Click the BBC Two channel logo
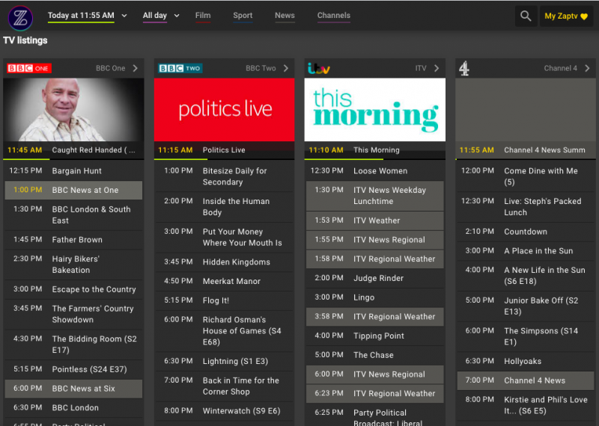The width and height of the screenshot is (599, 426). coord(180,69)
